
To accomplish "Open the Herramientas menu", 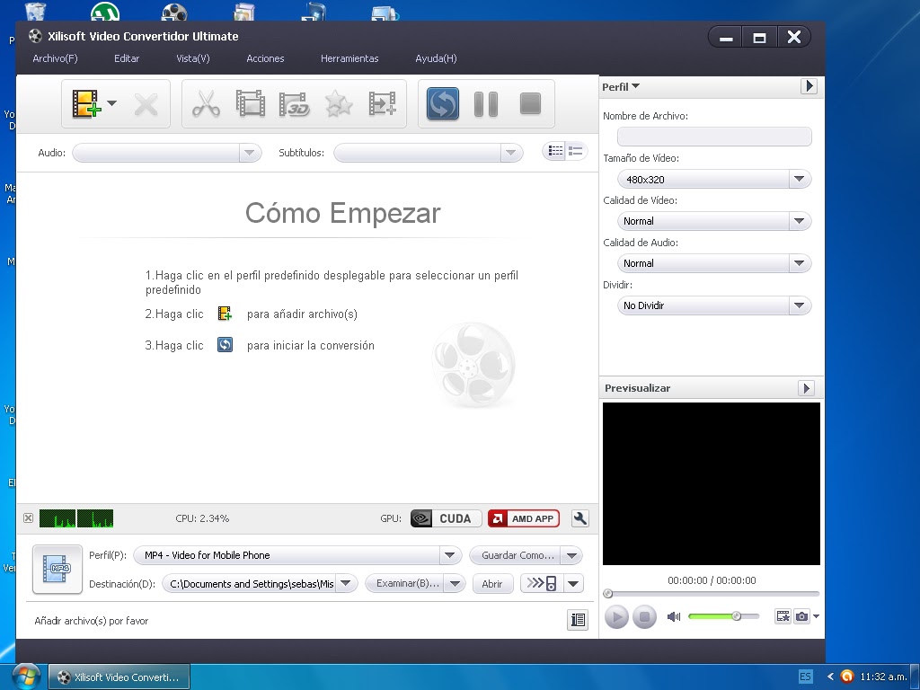I will [x=349, y=58].
